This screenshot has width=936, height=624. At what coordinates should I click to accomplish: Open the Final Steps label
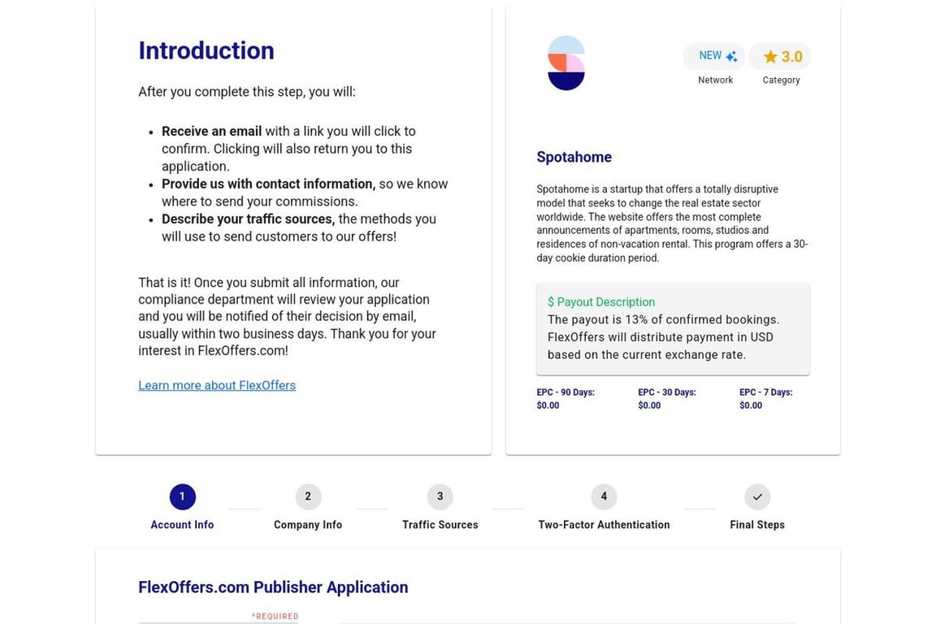[757, 525]
